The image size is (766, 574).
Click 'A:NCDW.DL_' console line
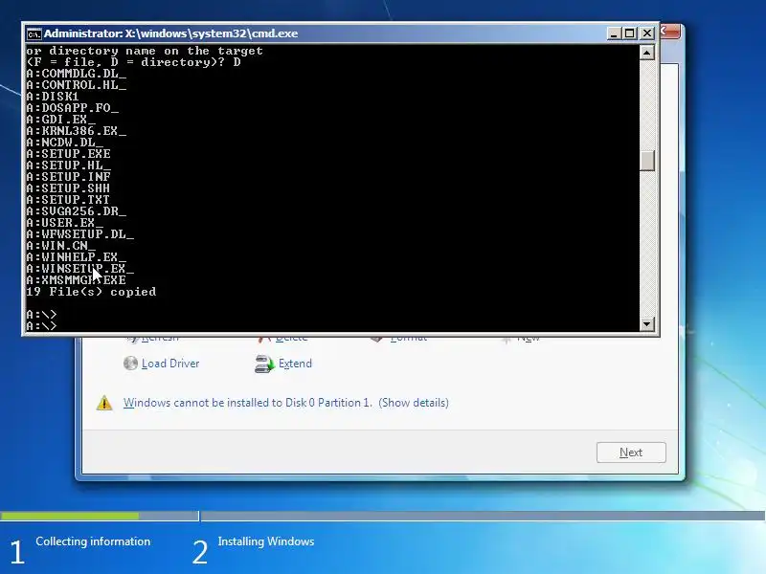(x=64, y=143)
